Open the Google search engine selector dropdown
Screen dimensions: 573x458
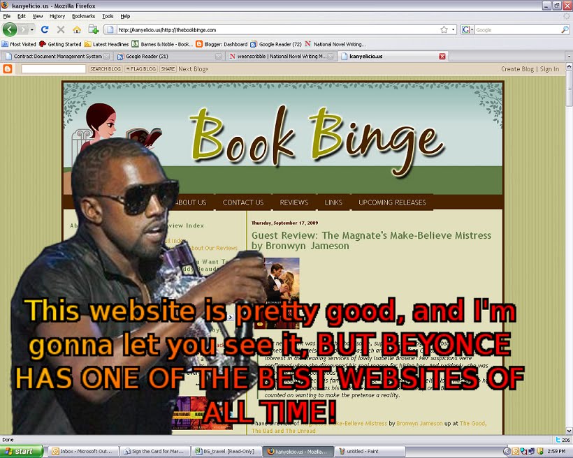467,29
